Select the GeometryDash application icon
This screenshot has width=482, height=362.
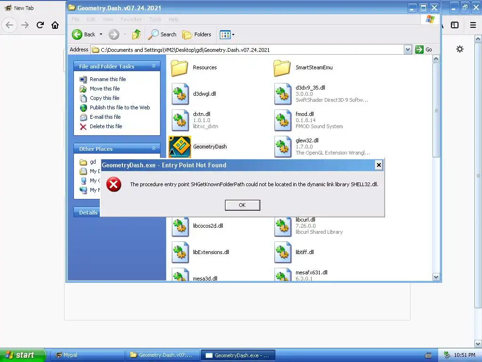(x=180, y=147)
